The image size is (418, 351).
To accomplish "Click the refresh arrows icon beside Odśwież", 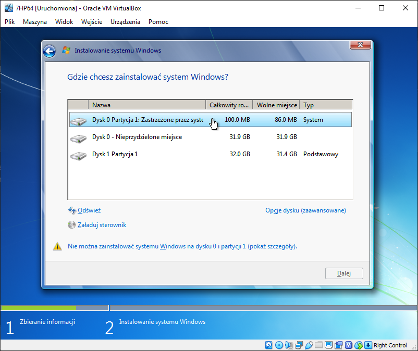I will [x=72, y=210].
